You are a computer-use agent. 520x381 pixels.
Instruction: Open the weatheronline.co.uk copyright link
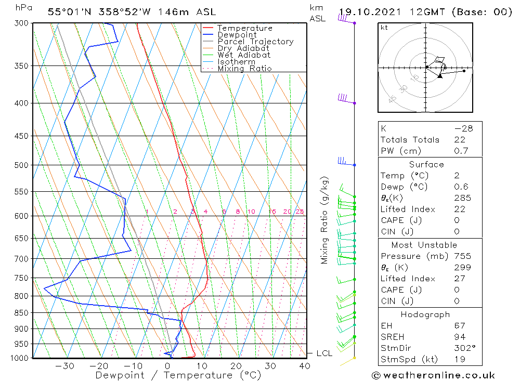click(x=433, y=375)
